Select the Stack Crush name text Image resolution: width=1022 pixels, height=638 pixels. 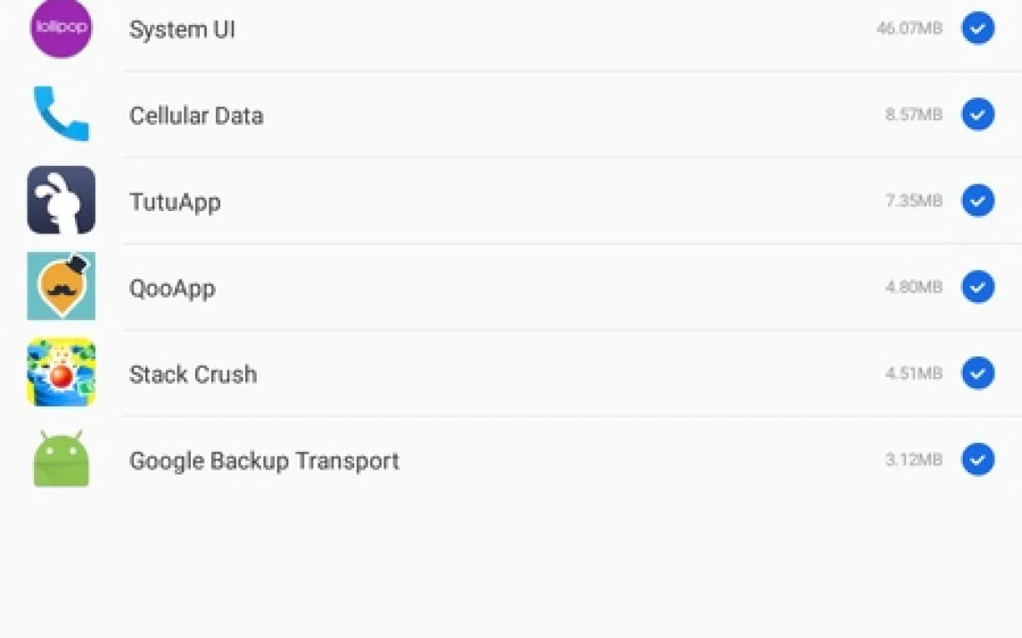click(193, 374)
